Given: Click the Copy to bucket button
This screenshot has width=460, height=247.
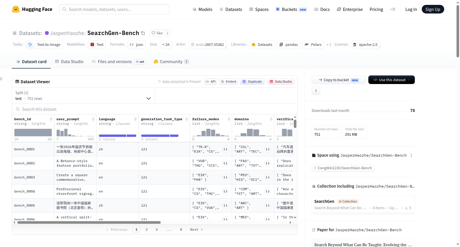Looking at the screenshot, I should (x=339, y=80).
